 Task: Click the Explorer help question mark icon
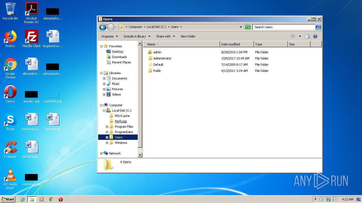point(315,36)
